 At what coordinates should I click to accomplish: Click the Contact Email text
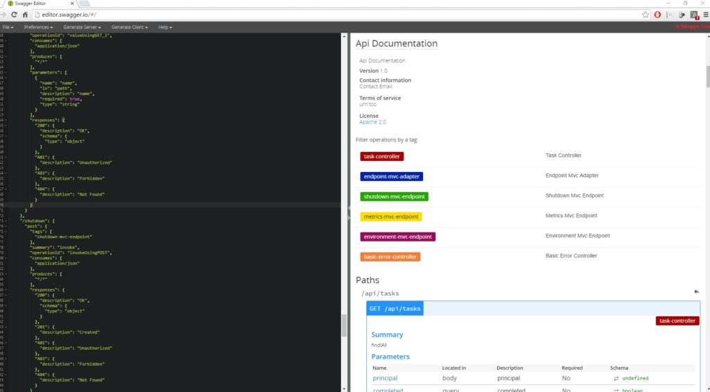click(x=376, y=87)
